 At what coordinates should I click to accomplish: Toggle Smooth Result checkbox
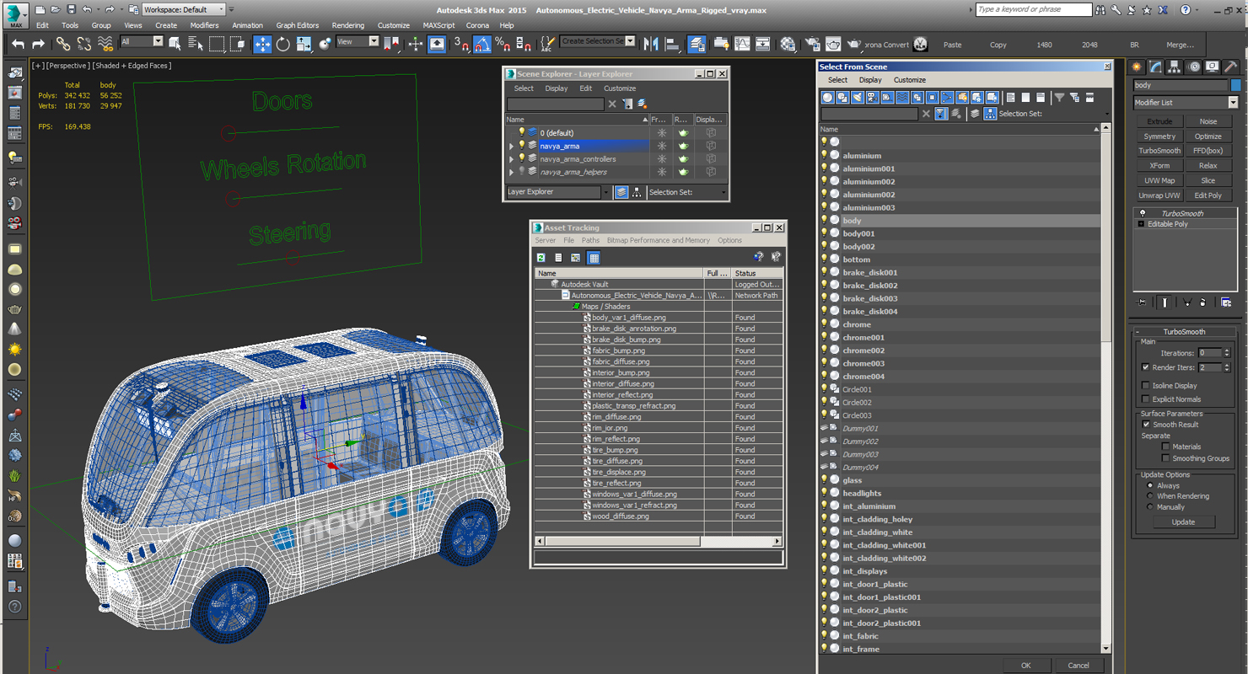pyautogui.click(x=1145, y=425)
